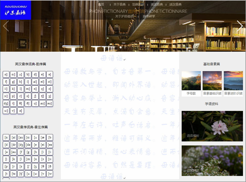Click the 学语资料 heading
Image resolution: width=246 pixels, height=182 pixels.
[212, 104]
